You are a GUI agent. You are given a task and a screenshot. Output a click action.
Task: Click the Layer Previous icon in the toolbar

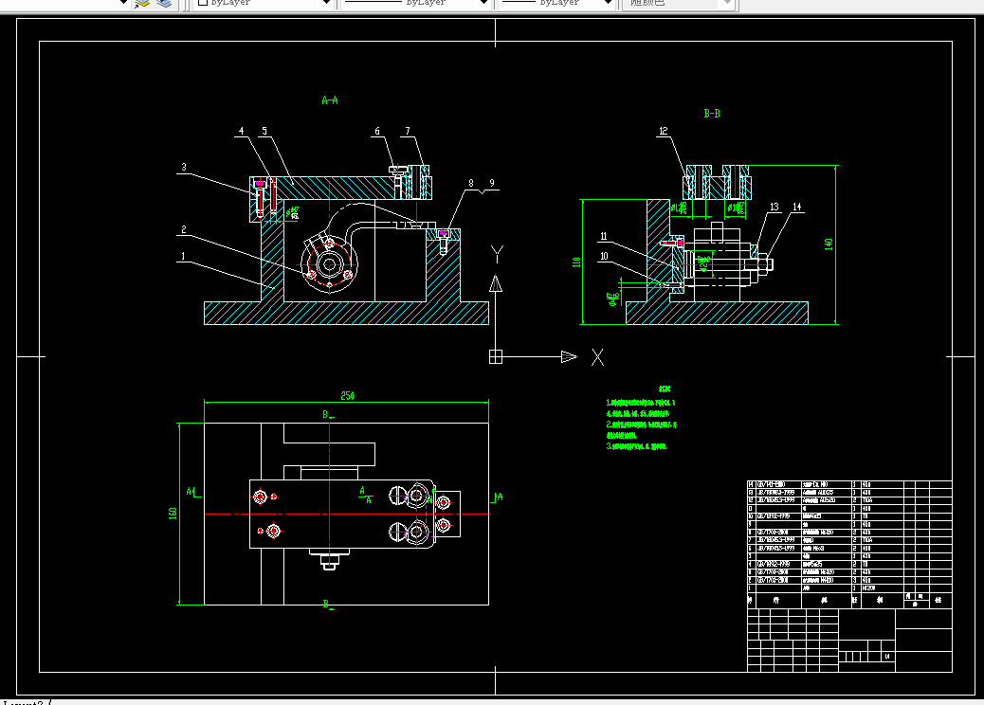(x=142, y=3)
